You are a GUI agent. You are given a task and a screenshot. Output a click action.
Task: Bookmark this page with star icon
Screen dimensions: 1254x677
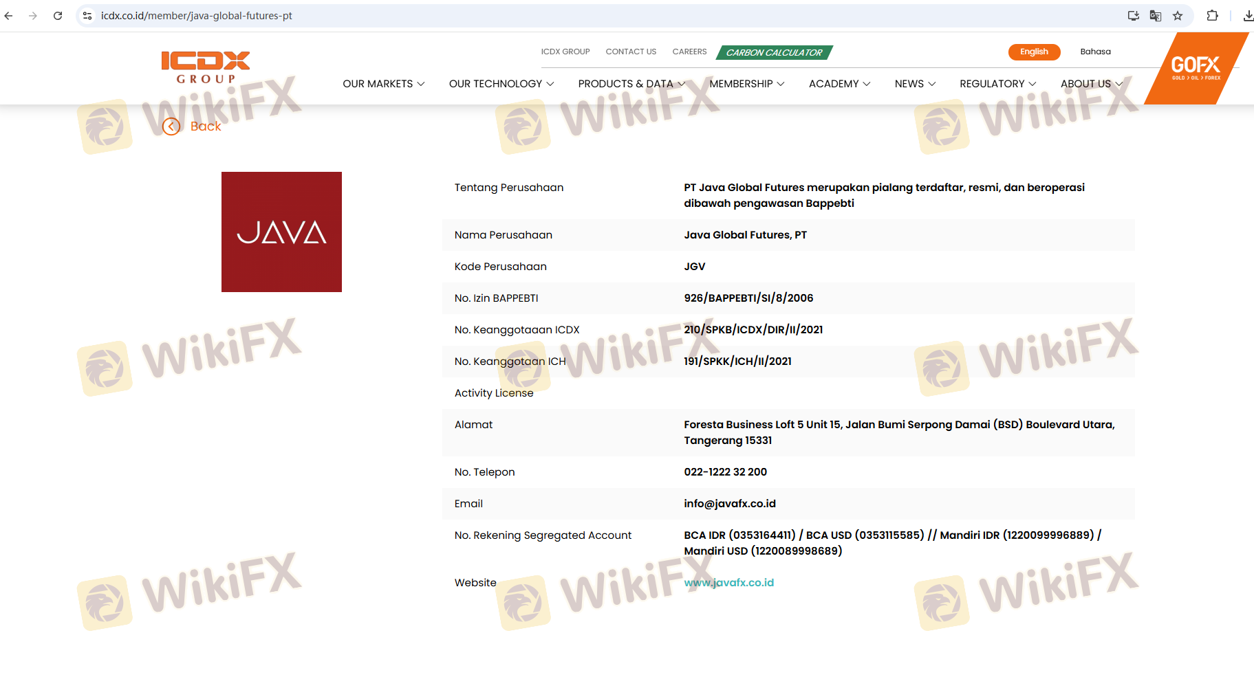(1178, 16)
